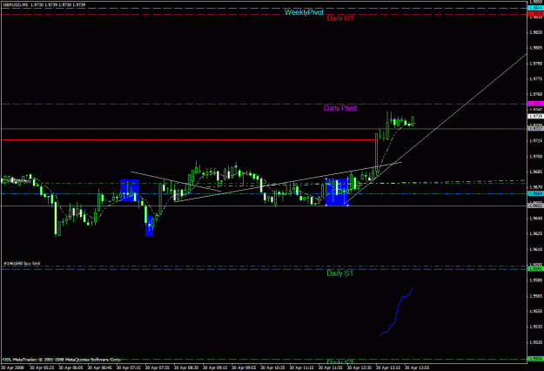This screenshot has height=371, width=544.
Task: Click the cyan WeeklyPivot price tag on the scale
Action: click(535, 8)
